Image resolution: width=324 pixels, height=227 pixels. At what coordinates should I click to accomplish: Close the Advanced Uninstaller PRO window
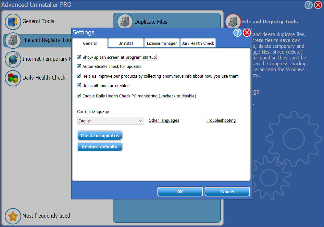coord(318,5)
